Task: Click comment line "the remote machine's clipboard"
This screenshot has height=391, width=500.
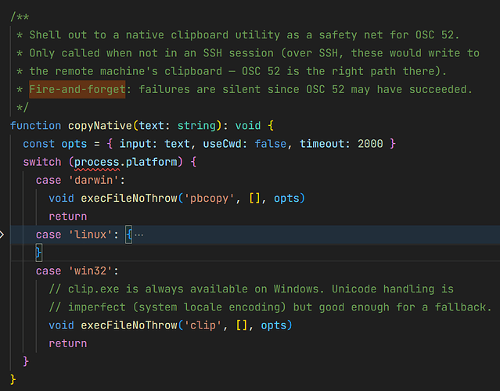Action: click(232, 71)
